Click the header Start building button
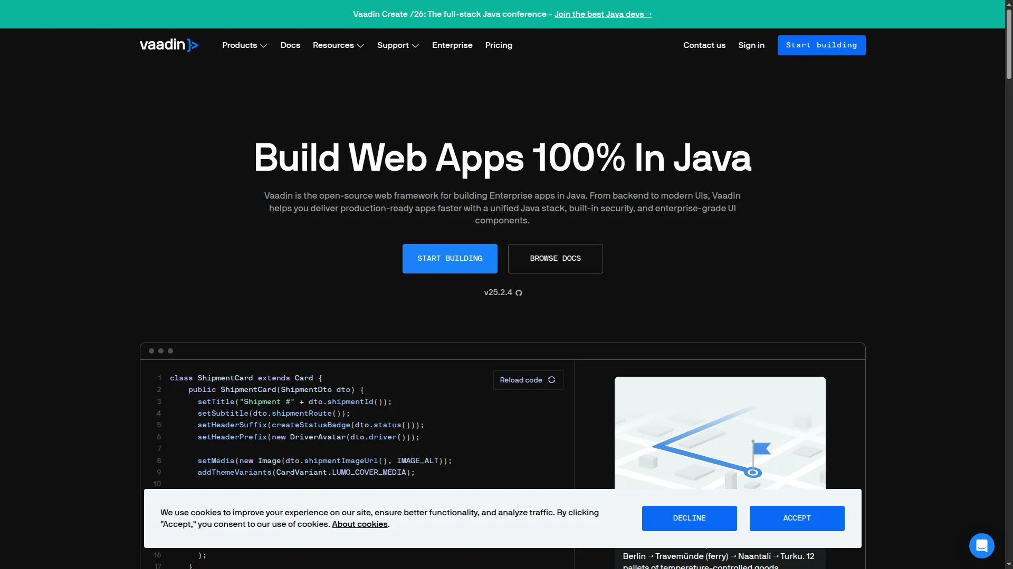Viewport: 1013px width, 569px height. pyautogui.click(x=821, y=45)
